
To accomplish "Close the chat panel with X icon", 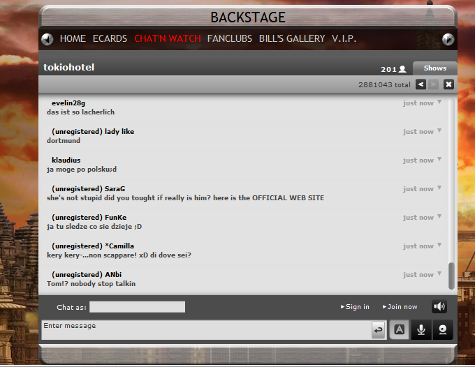I will (x=448, y=84).
